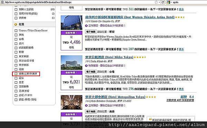Image resolution: width=207 pixels, height=128 pixels.
Task: Click the 位置 section header label
Action: pyautogui.click(x=21, y=24)
